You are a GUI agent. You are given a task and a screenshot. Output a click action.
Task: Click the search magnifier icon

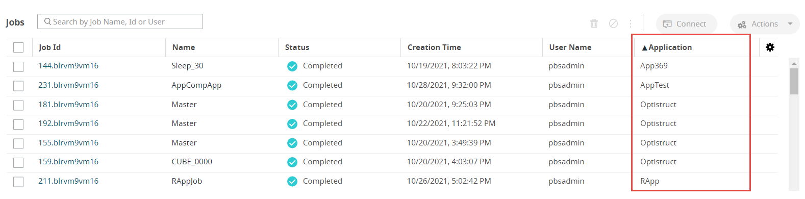[47, 21]
